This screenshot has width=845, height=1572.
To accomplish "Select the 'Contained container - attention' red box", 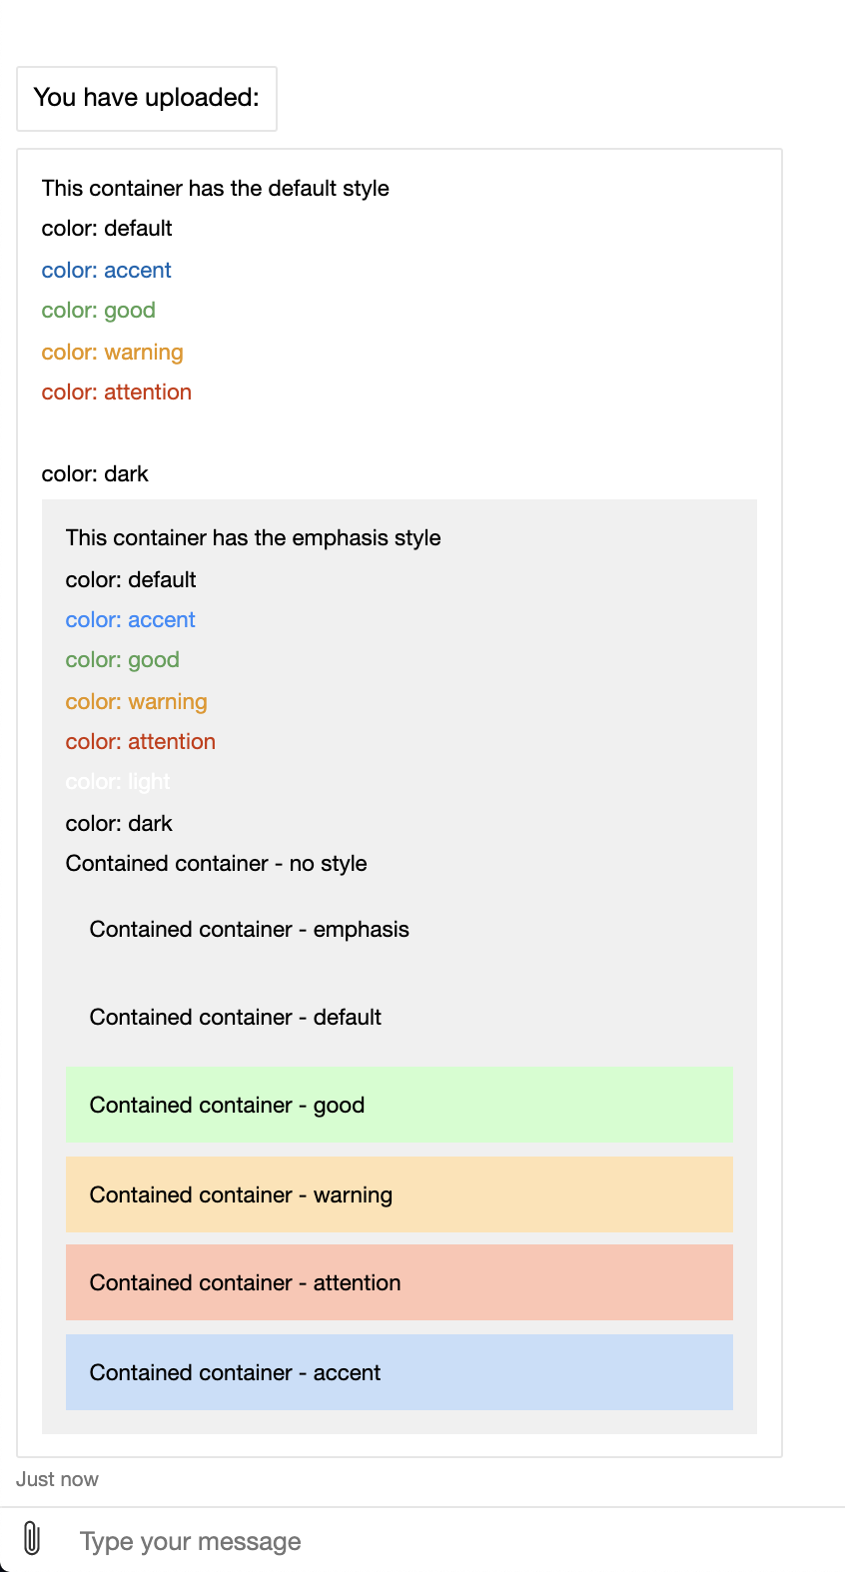I will (399, 1282).
